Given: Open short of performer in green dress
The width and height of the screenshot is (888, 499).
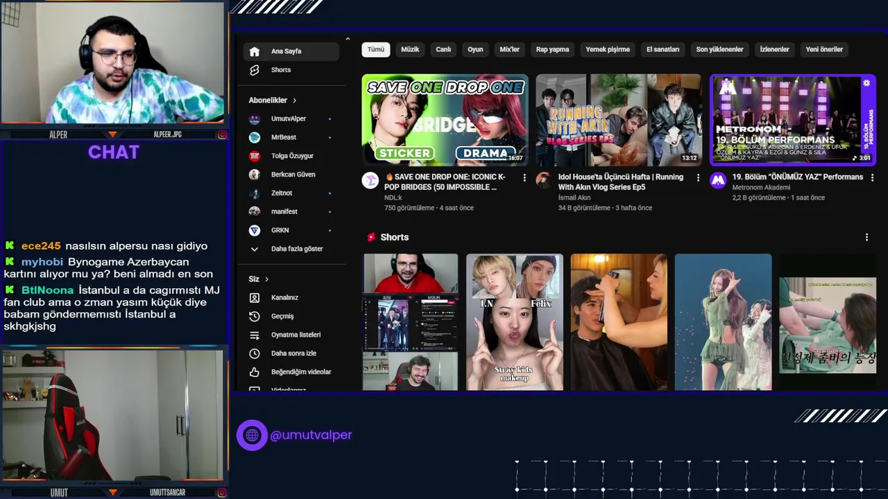Looking at the screenshot, I should tap(723, 322).
